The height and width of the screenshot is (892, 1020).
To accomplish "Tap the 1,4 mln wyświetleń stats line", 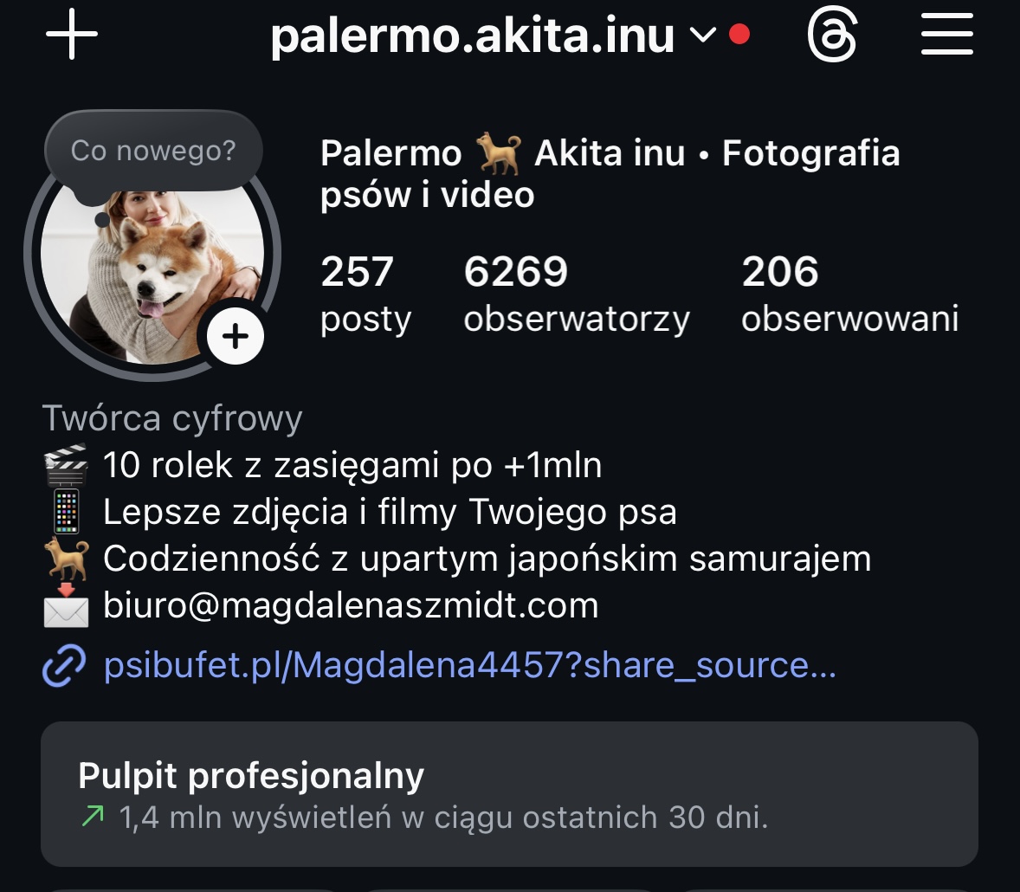I will coord(443,818).
